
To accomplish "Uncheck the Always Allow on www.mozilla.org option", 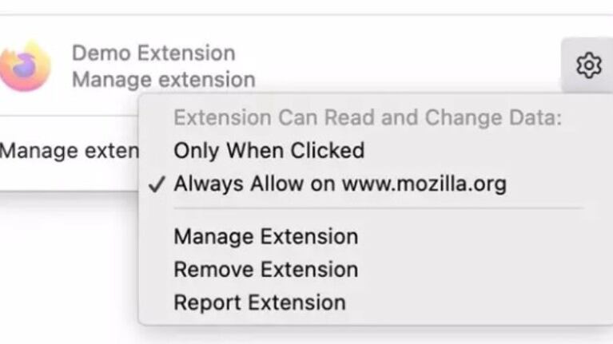I will click(x=340, y=184).
